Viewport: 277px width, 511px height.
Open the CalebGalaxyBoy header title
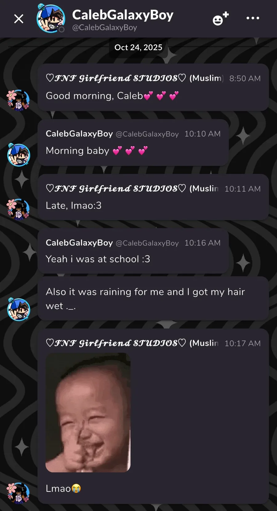122,14
